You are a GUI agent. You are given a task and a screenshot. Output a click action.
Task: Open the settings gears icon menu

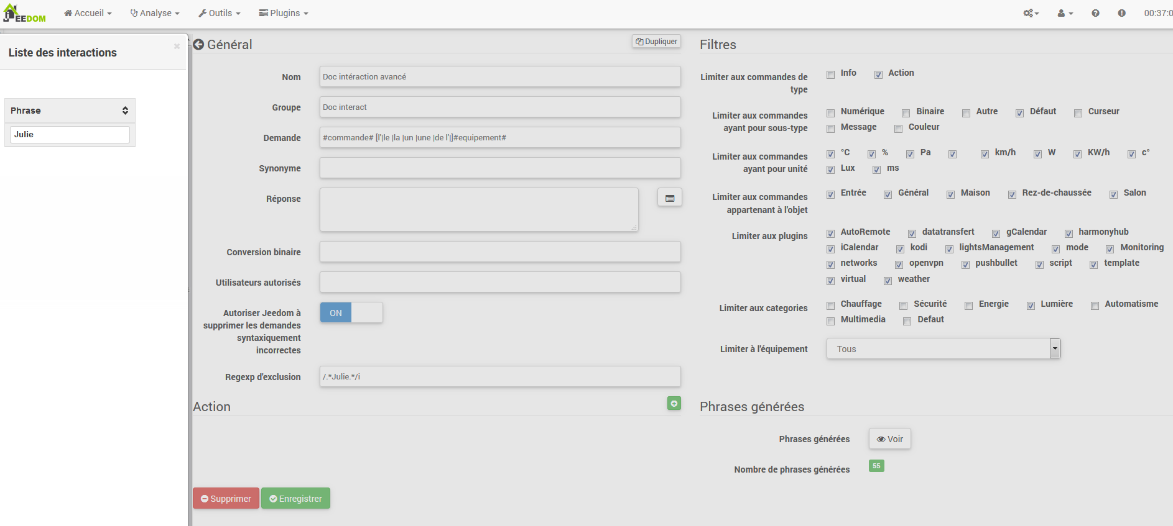click(x=1031, y=13)
